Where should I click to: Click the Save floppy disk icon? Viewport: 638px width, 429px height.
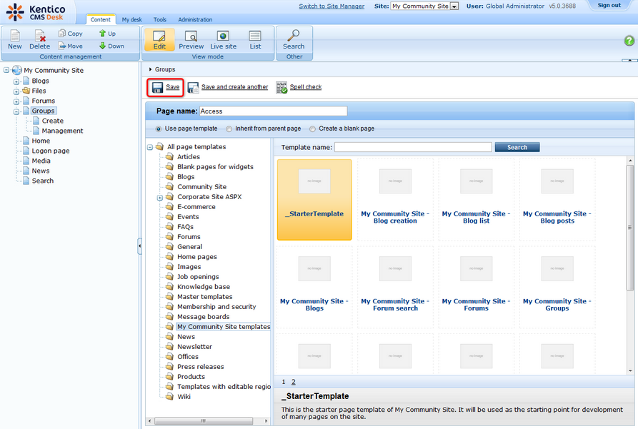click(x=157, y=87)
